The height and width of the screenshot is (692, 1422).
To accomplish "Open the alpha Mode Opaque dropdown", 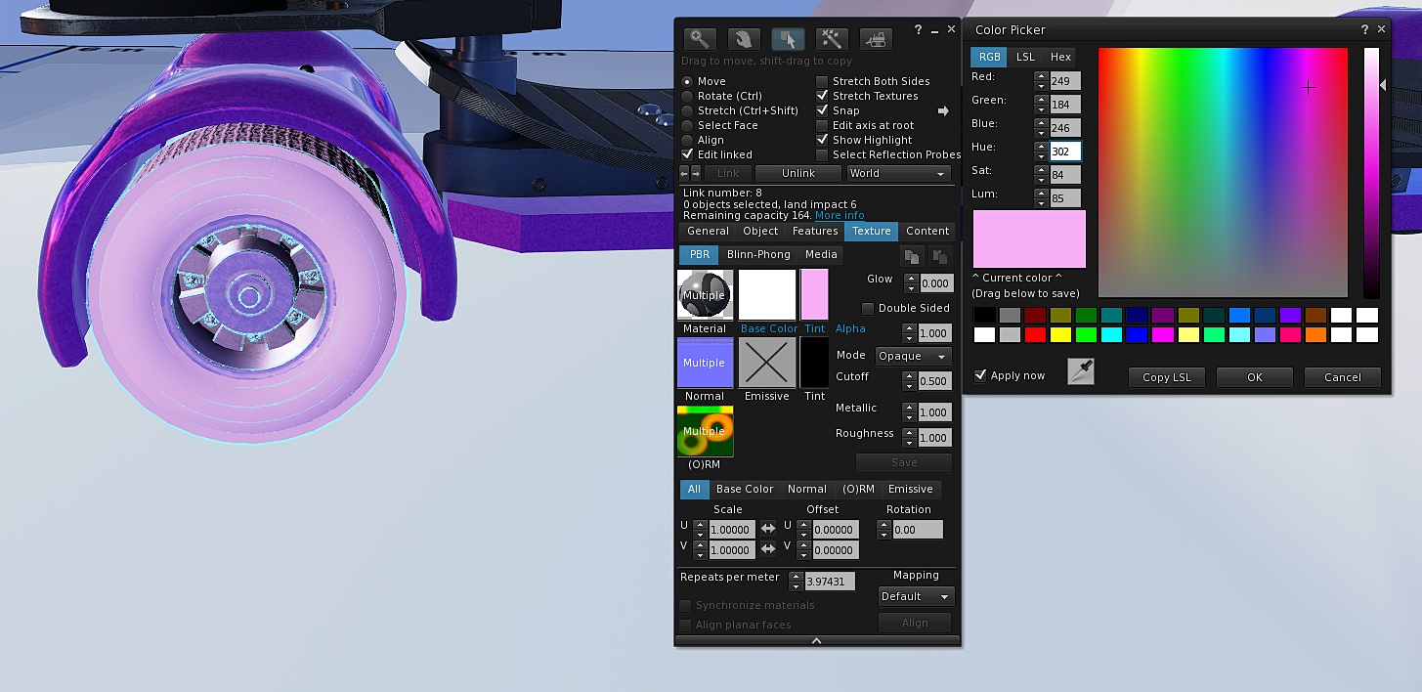I will pos(913,357).
